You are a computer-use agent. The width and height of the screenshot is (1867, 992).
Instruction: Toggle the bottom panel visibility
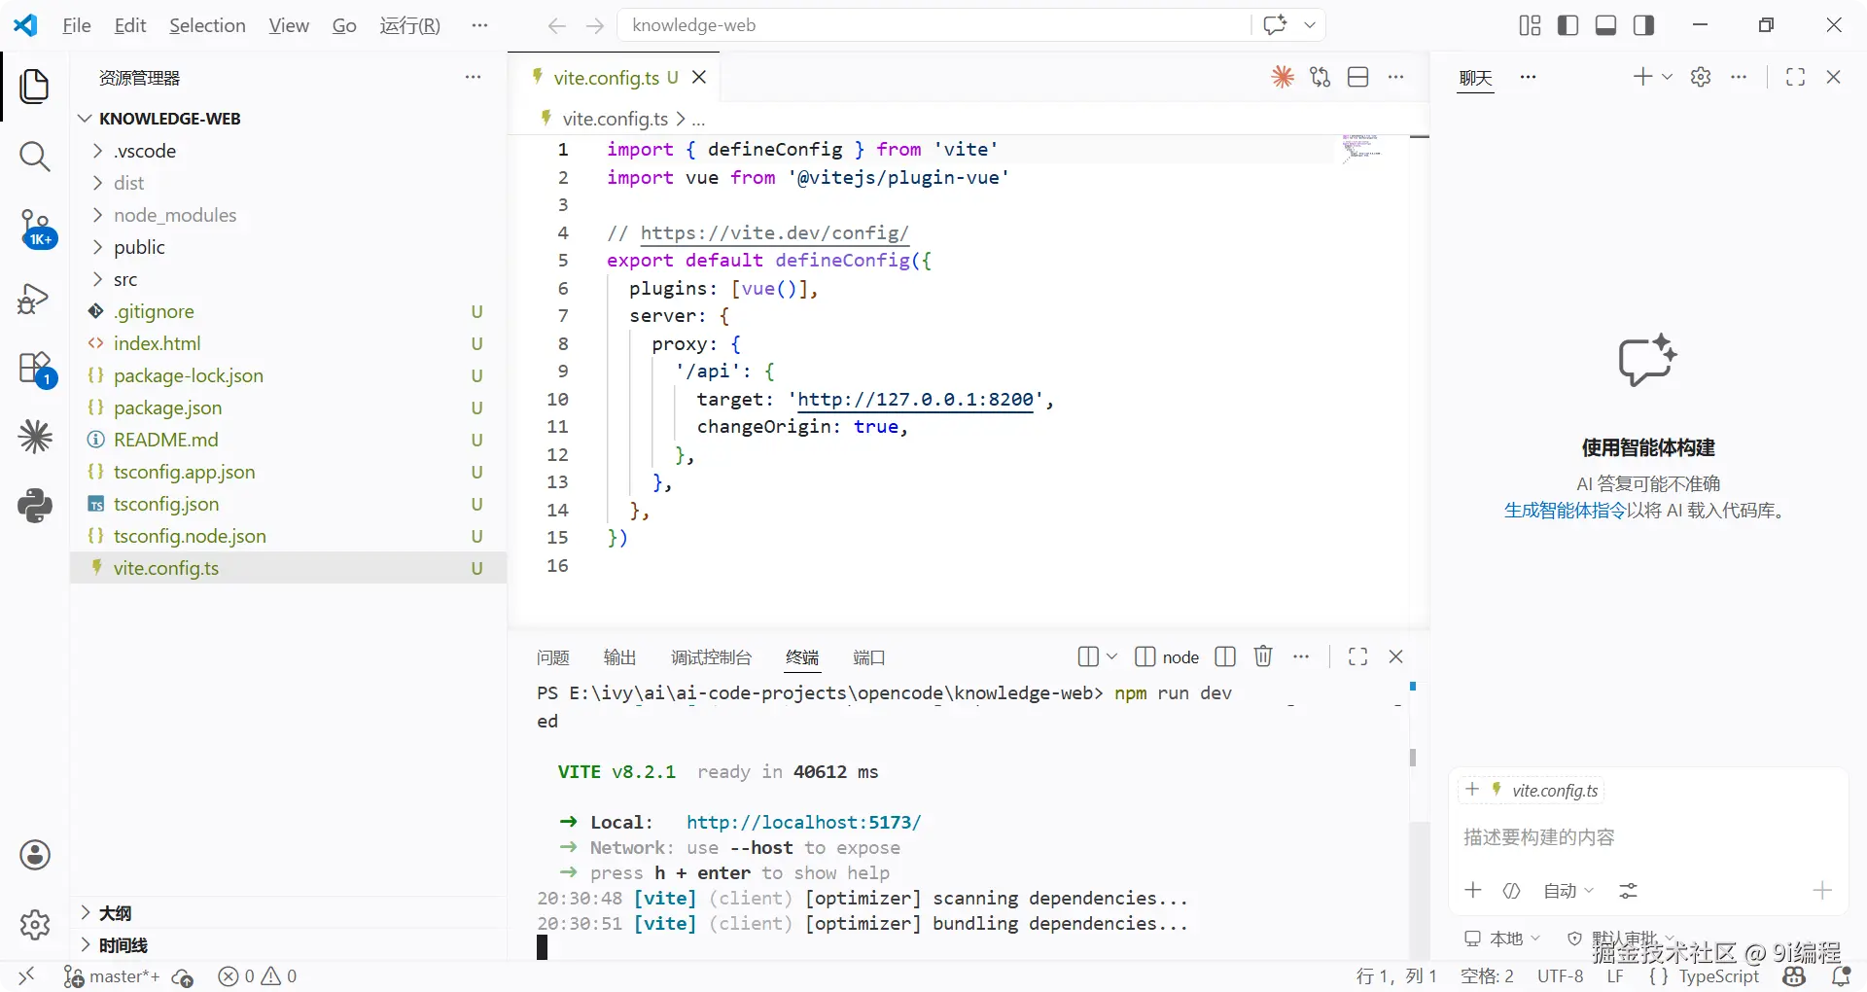(x=1606, y=25)
